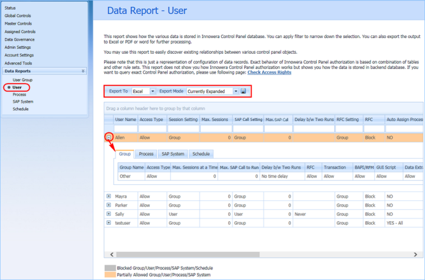
Task: Switch to the SAP System tab
Action: 173,154
